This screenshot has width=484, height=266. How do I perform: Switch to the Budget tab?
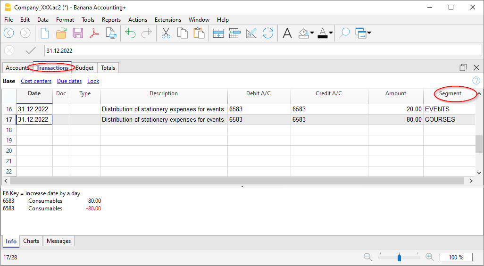click(x=85, y=68)
